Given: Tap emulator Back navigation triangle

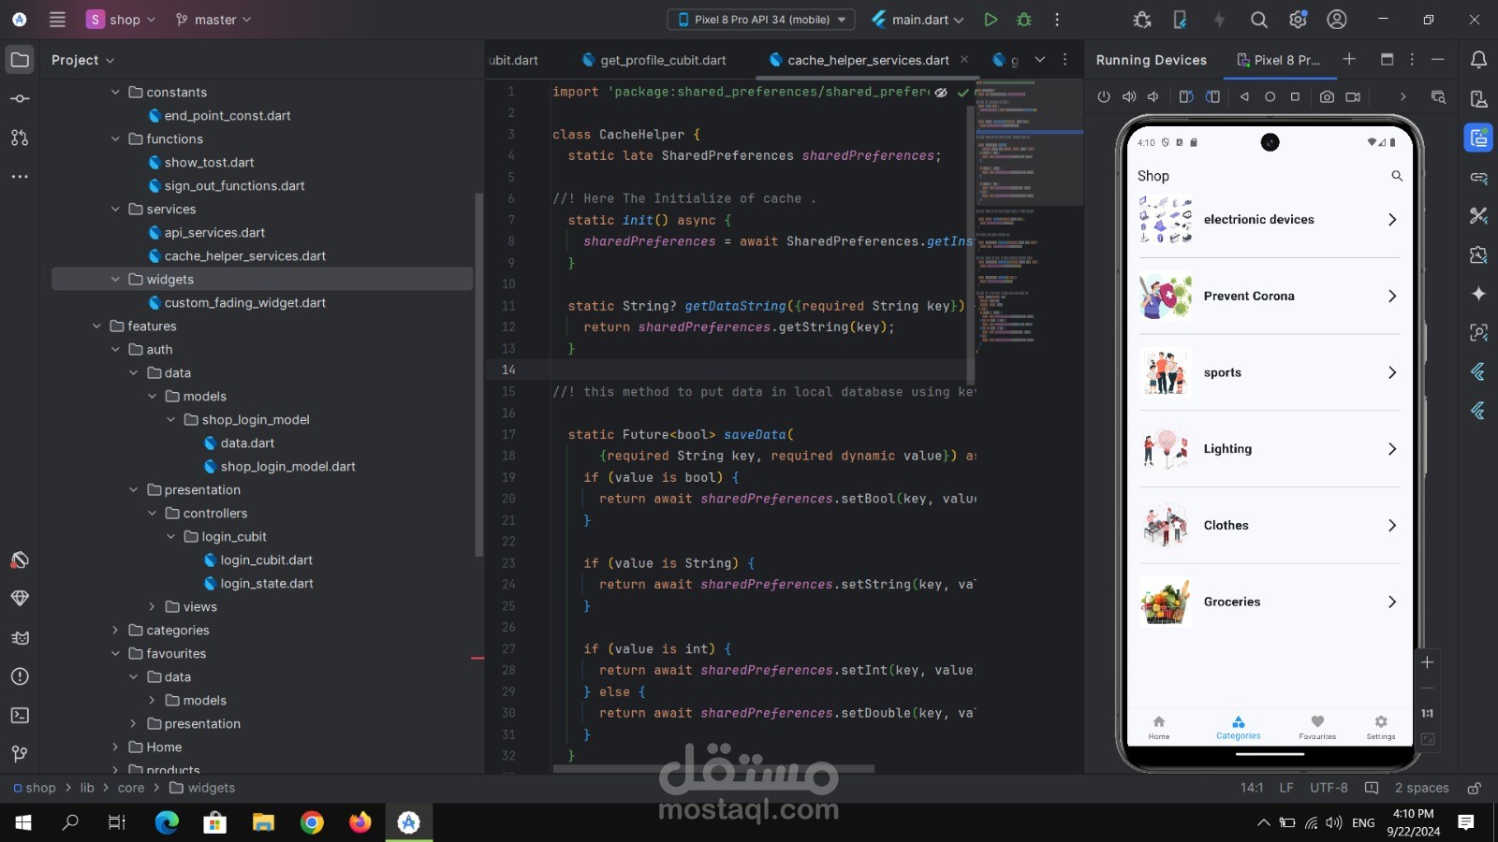Looking at the screenshot, I should [x=1244, y=96].
